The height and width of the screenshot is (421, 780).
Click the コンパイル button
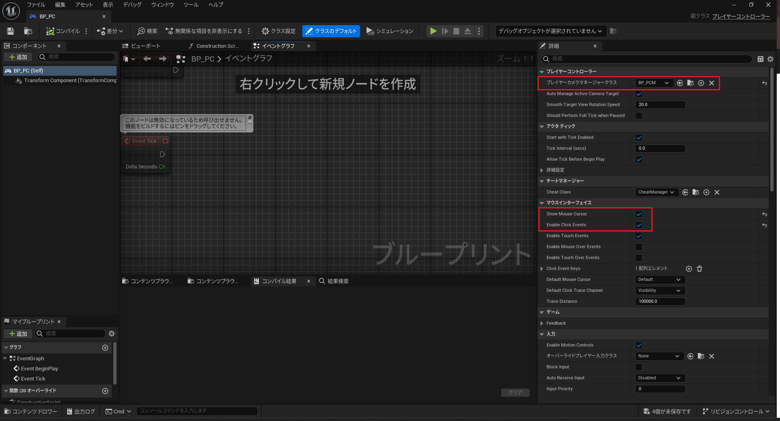click(x=63, y=31)
